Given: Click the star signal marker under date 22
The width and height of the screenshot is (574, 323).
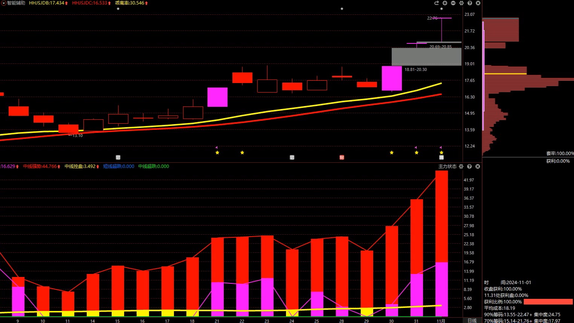Looking at the screenshot, I should point(242,152).
